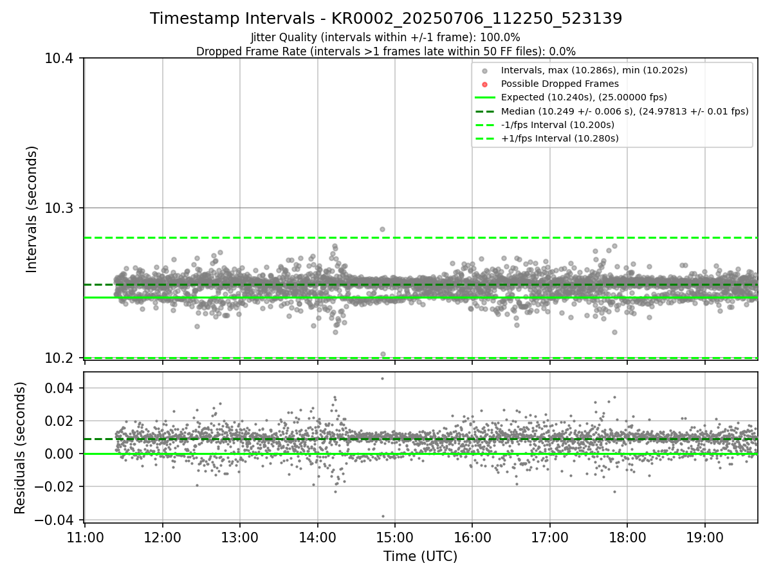Click the 'Intervals (seconds)' y-axis label
This screenshot has width=772, height=579.
coord(32,209)
